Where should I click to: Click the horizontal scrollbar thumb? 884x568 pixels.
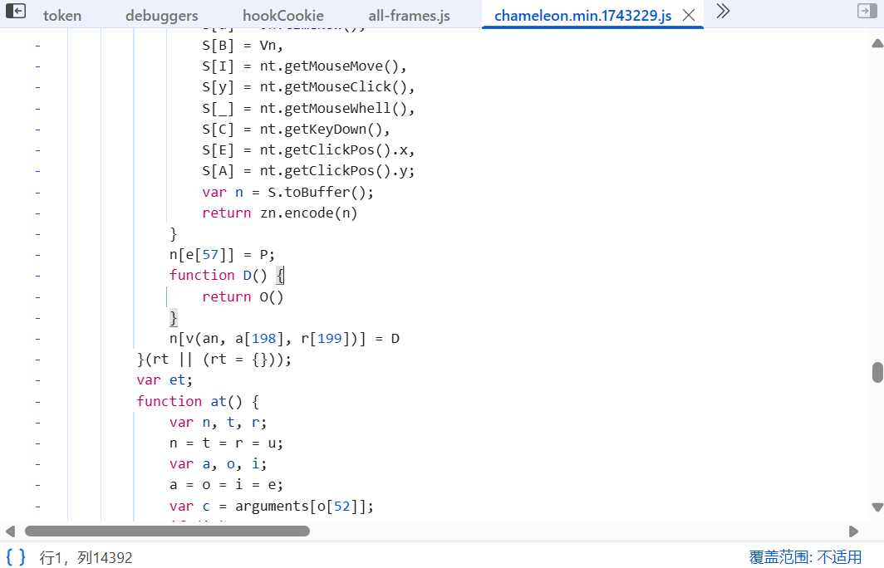(166, 531)
